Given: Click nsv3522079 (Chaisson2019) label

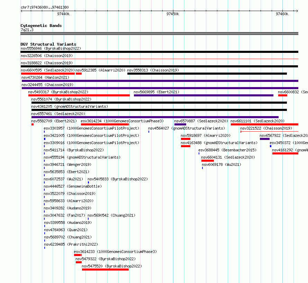Looking at the screenshot, I should (70, 194).
